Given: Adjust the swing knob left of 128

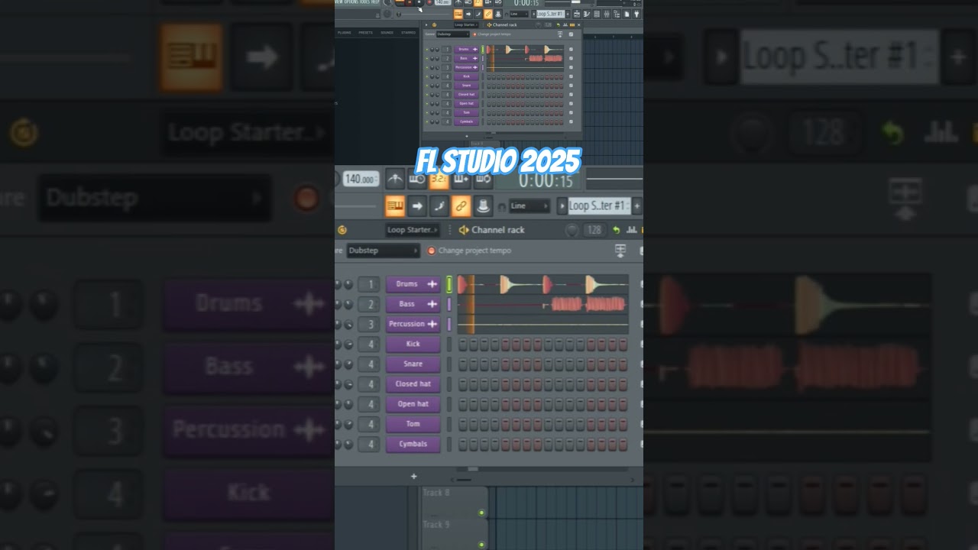Looking at the screenshot, I should pyautogui.click(x=572, y=230).
